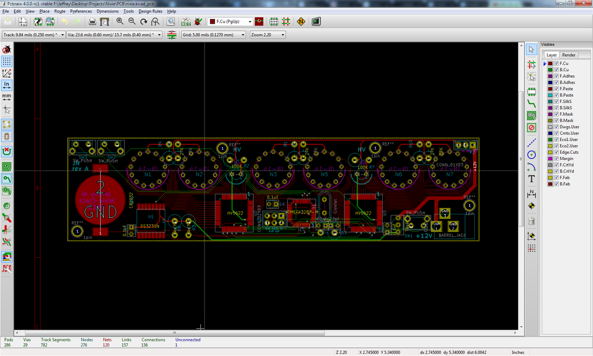The width and height of the screenshot is (593, 356).
Task: Switch to the Layer tab
Action: click(x=551, y=55)
